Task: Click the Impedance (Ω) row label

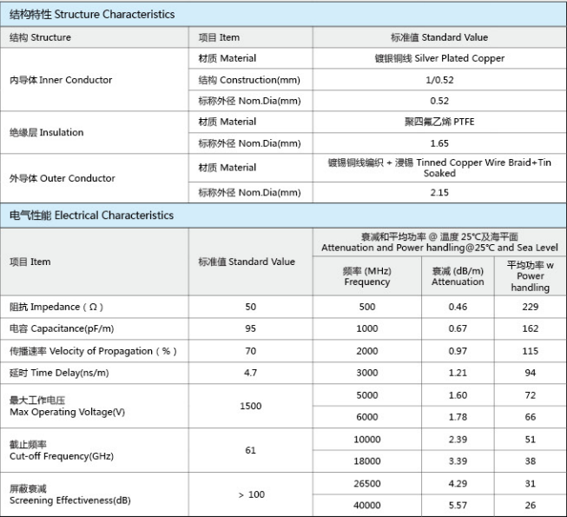Action: pyautogui.click(x=57, y=308)
